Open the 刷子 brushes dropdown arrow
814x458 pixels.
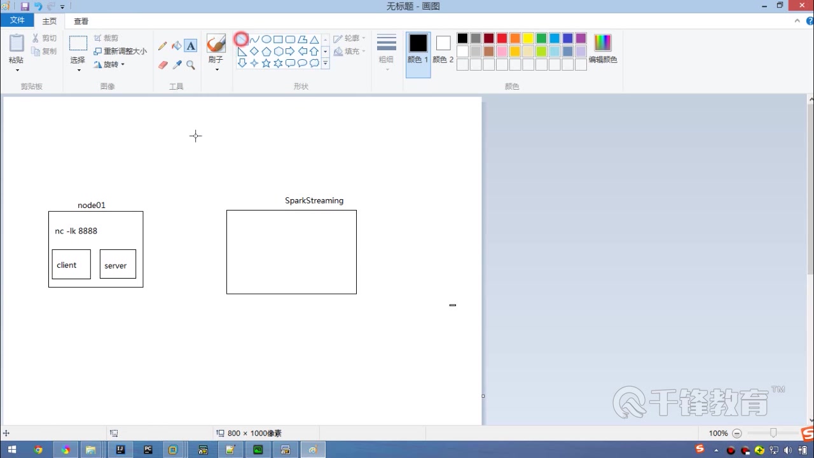[x=216, y=69]
